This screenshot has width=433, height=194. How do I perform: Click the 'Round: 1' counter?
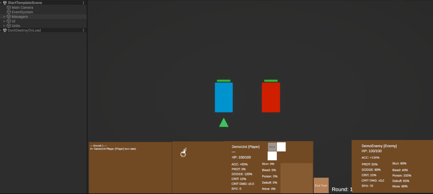point(342,189)
